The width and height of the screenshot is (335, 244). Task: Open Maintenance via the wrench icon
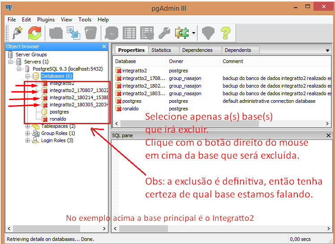click(x=164, y=33)
